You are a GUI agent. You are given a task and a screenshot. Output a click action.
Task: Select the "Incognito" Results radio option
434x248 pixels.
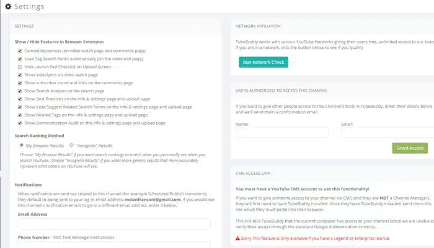[x=71, y=145]
